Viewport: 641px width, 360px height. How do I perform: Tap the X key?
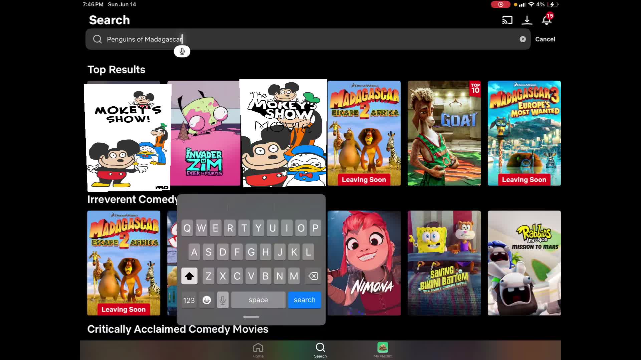[223, 276]
